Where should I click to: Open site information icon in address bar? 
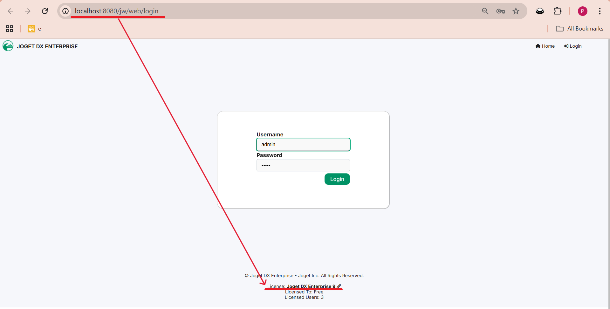[x=65, y=11]
